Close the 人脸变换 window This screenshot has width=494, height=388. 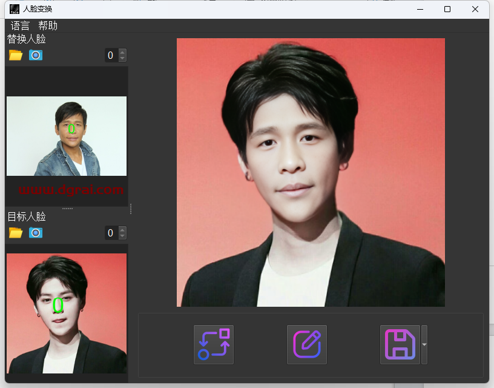[475, 9]
